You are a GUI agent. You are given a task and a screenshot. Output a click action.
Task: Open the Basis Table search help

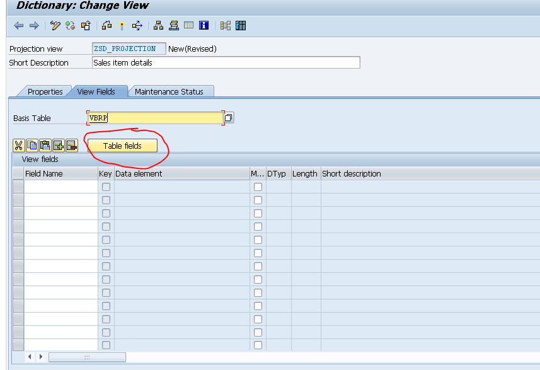coord(228,117)
